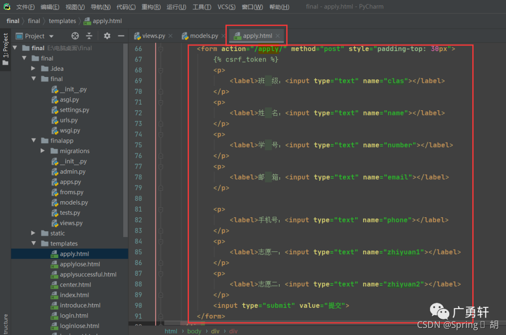This screenshot has height=335, width=506.
Task: Switch to the models.py tab
Action: (x=204, y=36)
